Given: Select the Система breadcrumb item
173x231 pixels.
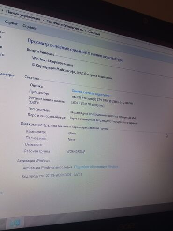Looking at the screenshot, I should tap(94, 33).
